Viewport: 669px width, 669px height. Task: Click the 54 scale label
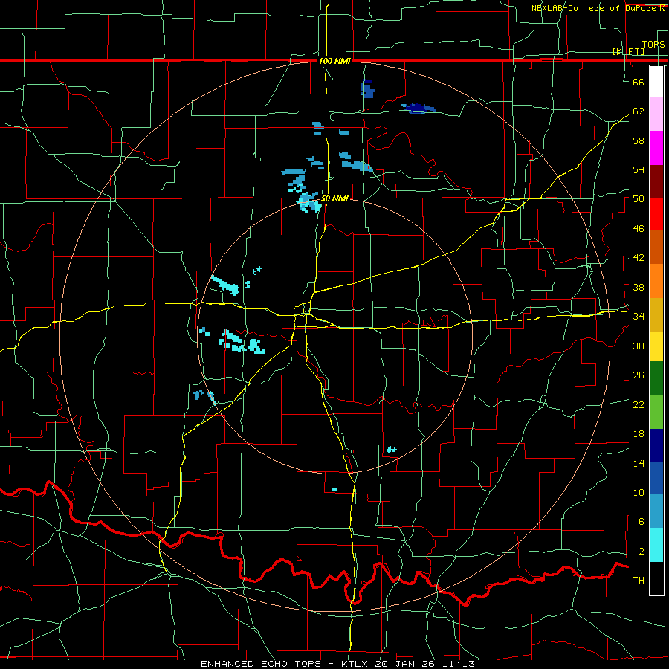tap(639, 169)
